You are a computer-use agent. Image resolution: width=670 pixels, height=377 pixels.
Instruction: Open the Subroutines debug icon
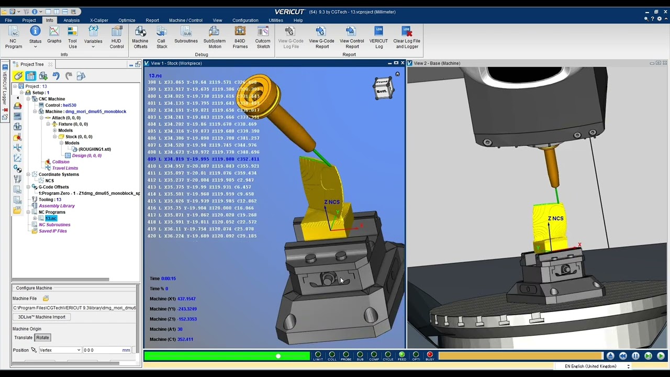coord(186,35)
